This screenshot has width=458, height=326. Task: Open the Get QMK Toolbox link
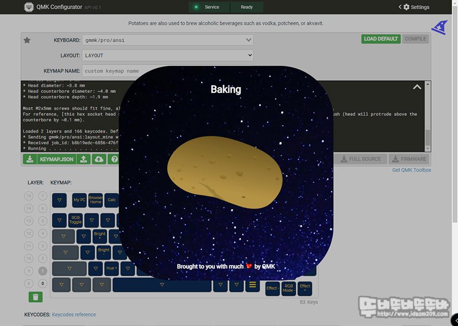click(412, 170)
